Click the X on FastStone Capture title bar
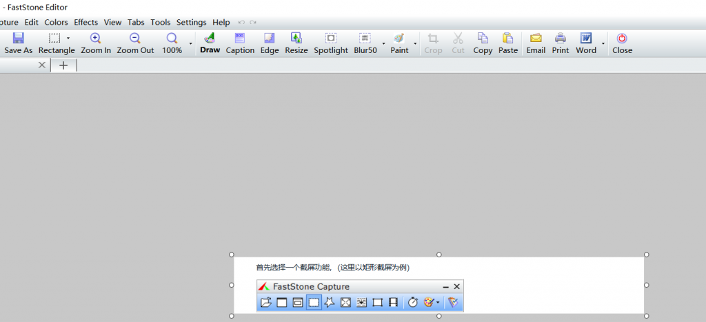Viewport: 706px width, 322px height. point(456,286)
